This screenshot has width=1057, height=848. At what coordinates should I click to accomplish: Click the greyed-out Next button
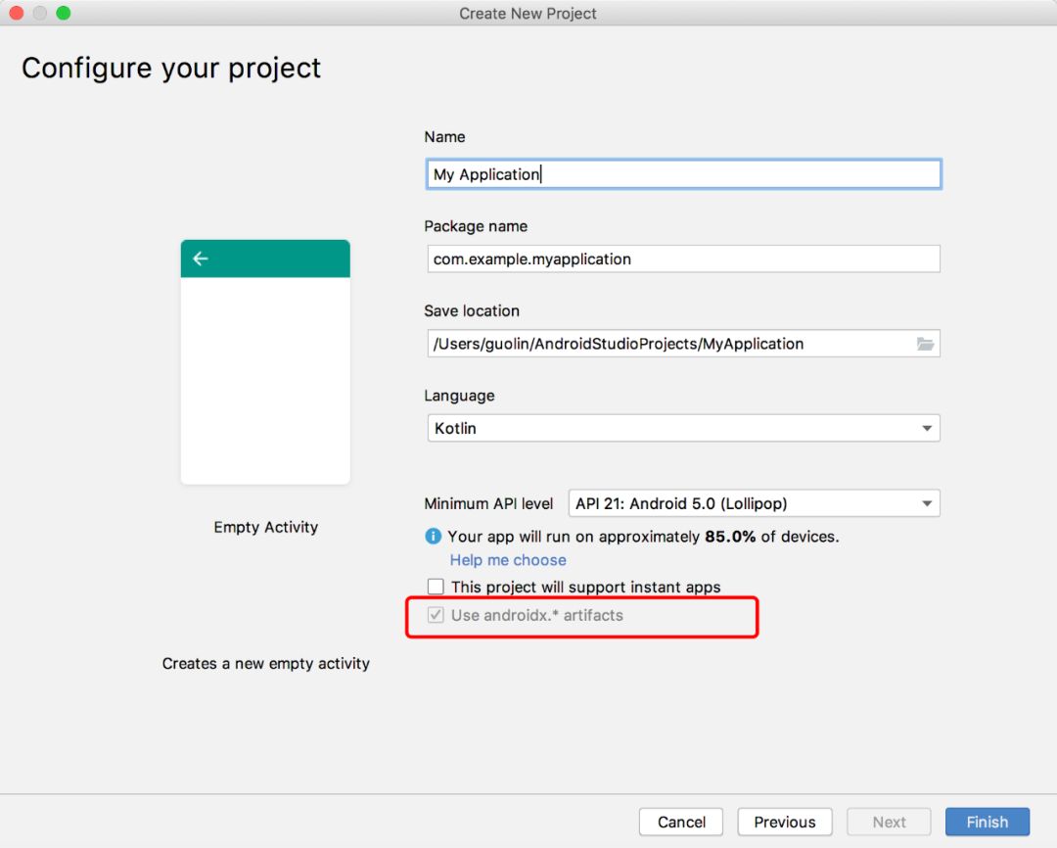click(x=889, y=822)
